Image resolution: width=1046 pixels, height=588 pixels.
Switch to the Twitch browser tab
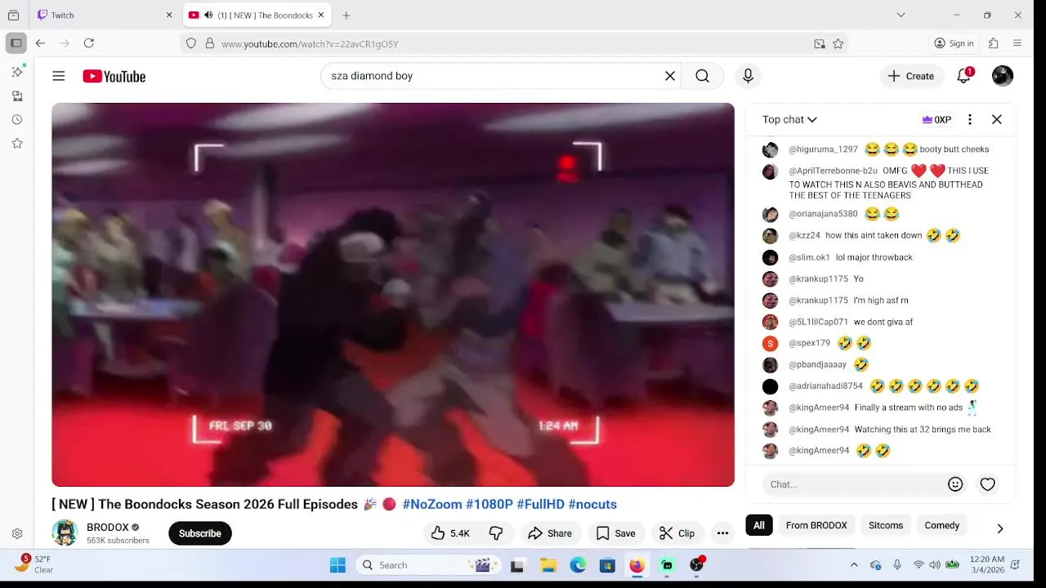(x=103, y=15)
